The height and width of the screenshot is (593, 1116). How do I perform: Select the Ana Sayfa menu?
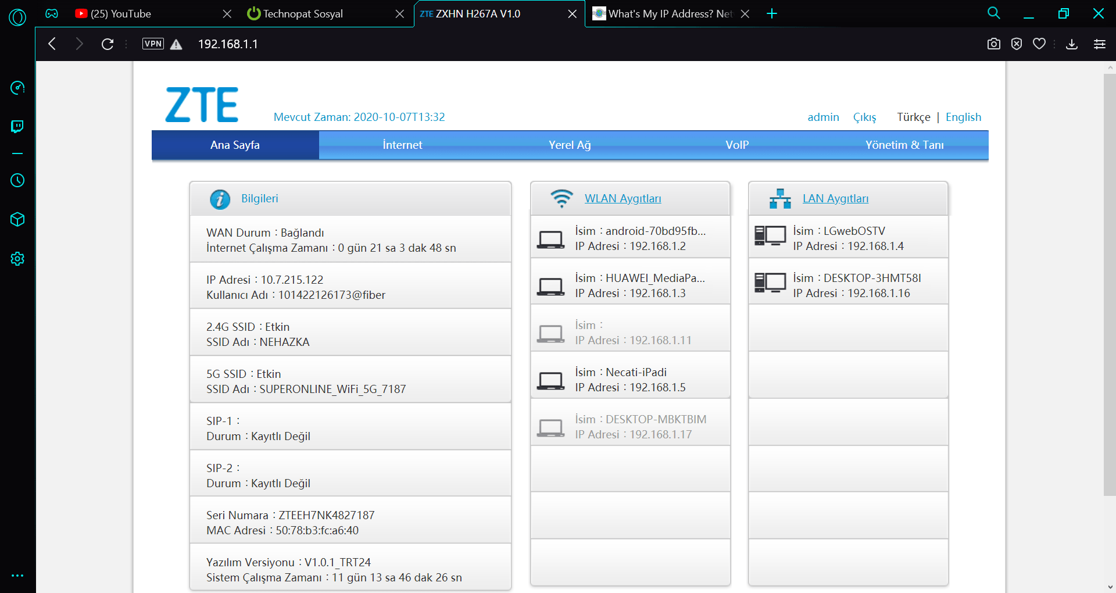235,145
